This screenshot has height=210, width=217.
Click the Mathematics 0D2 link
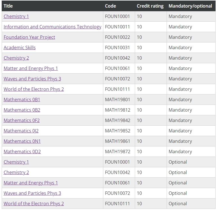pos(22,152)
